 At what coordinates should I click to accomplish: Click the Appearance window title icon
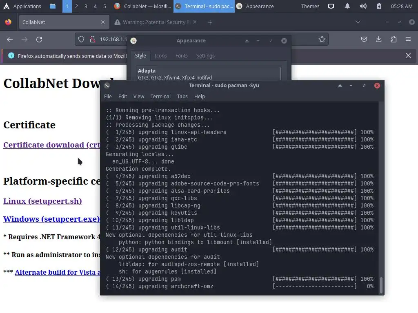(x=133, y=41)
